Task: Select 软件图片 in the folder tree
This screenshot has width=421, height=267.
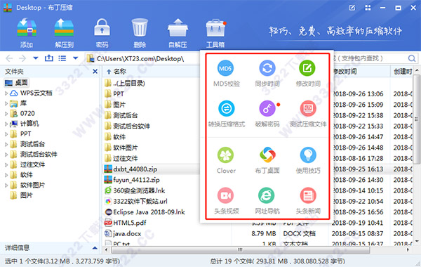Action: [x=27, y=185]
